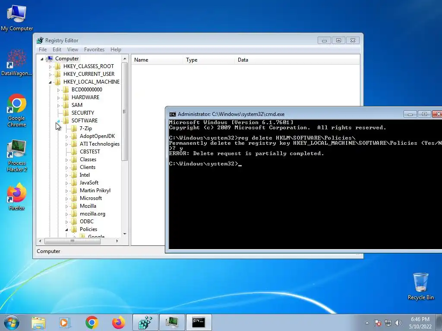This screenshot has height=331, width=442.
Task: Click the Firefox taskbar icon
Action: click(118, 322)
